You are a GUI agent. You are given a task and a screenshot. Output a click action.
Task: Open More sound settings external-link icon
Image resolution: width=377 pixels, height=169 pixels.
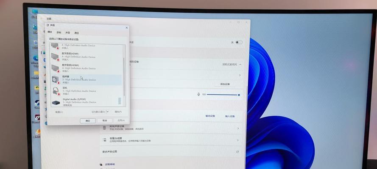pos(237,152)
